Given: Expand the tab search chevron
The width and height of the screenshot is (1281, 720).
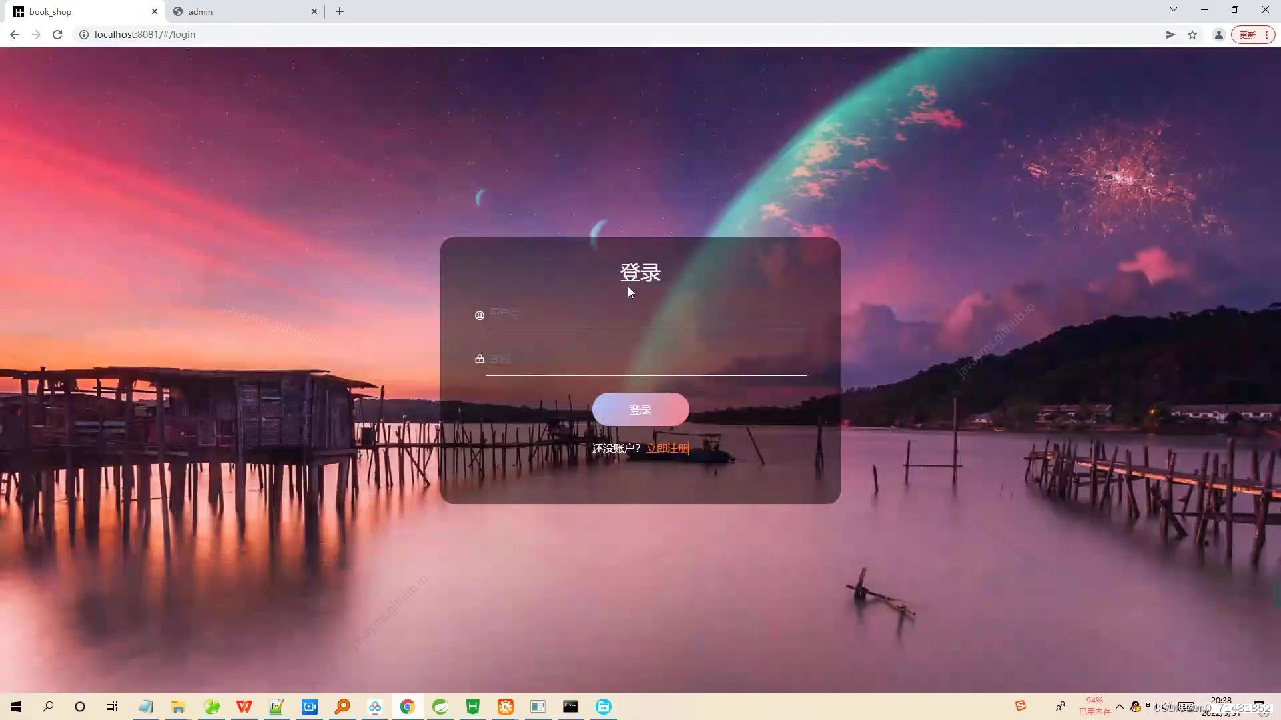Looking at the screenshot, I should 1173,10.
